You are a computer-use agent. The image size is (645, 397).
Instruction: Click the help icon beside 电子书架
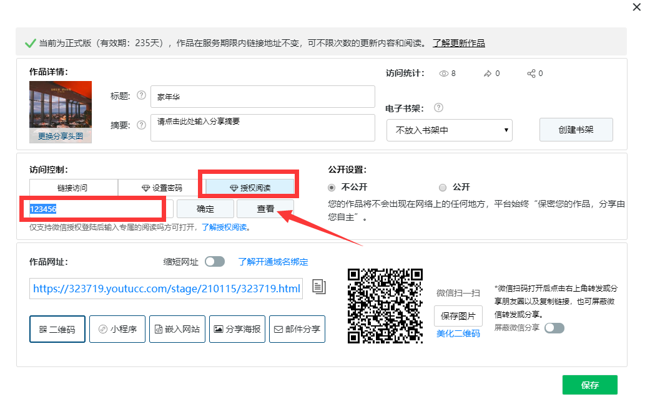438,108
